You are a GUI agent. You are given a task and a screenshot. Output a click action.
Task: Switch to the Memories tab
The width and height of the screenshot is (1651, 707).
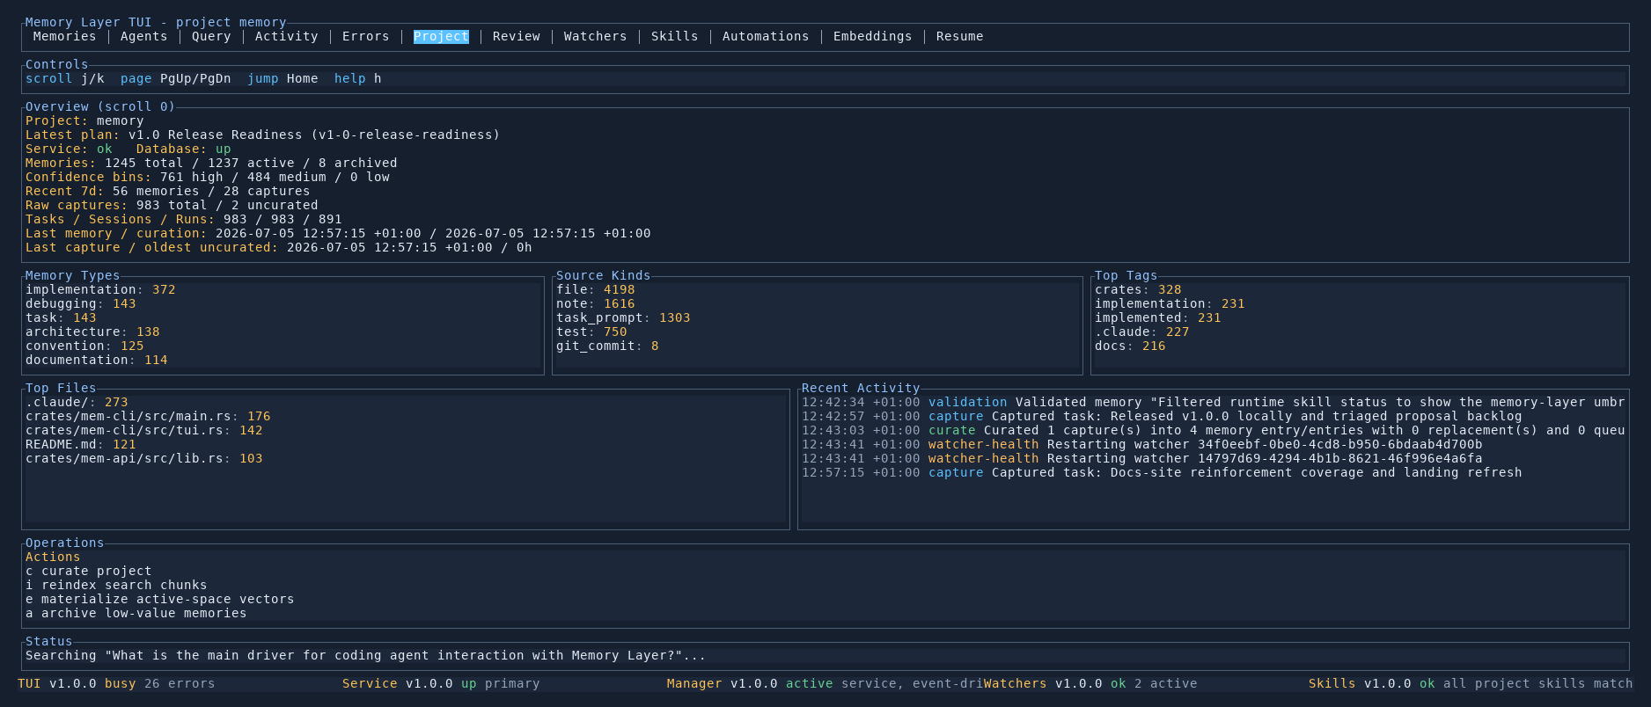(x=64, y=36)
